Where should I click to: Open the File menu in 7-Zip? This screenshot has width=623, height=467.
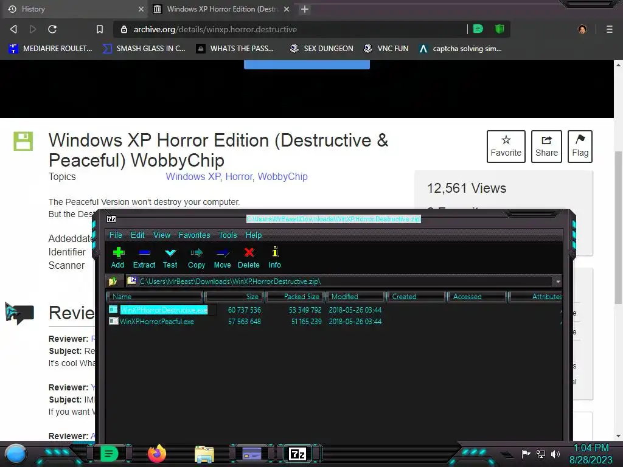click(116, 235)
